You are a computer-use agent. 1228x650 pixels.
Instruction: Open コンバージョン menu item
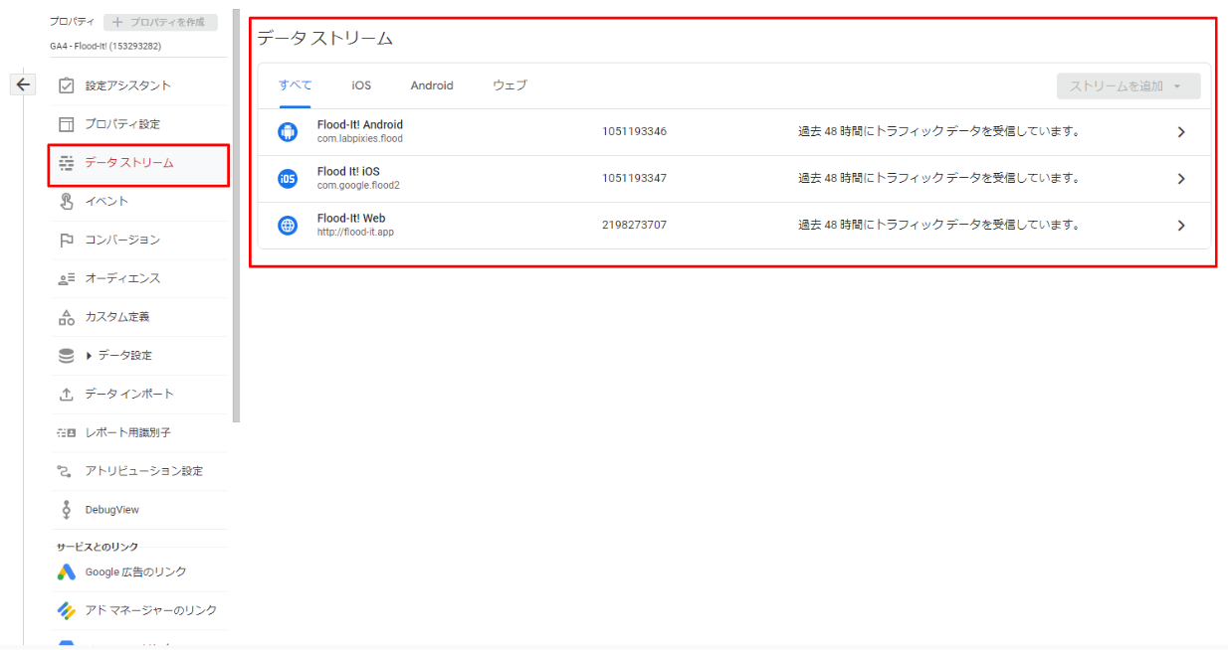(138, 240)
